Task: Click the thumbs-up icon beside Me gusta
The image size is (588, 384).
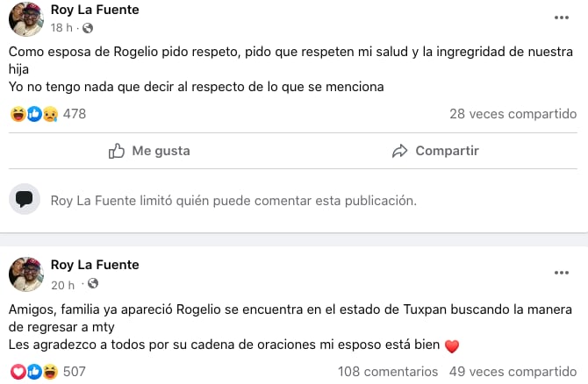Action: click(117, 151)
